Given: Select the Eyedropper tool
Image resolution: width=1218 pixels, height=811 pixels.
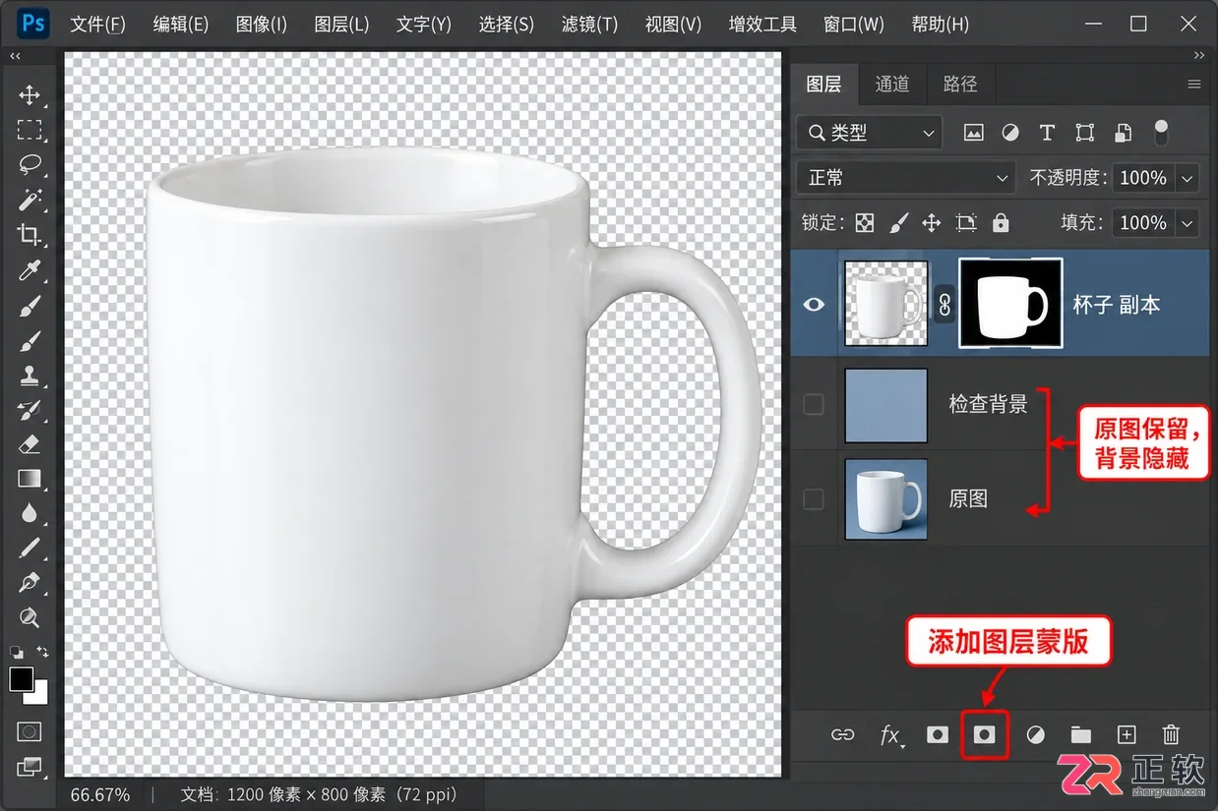Looking at the screenshot, I should click(x=30, y=269).
